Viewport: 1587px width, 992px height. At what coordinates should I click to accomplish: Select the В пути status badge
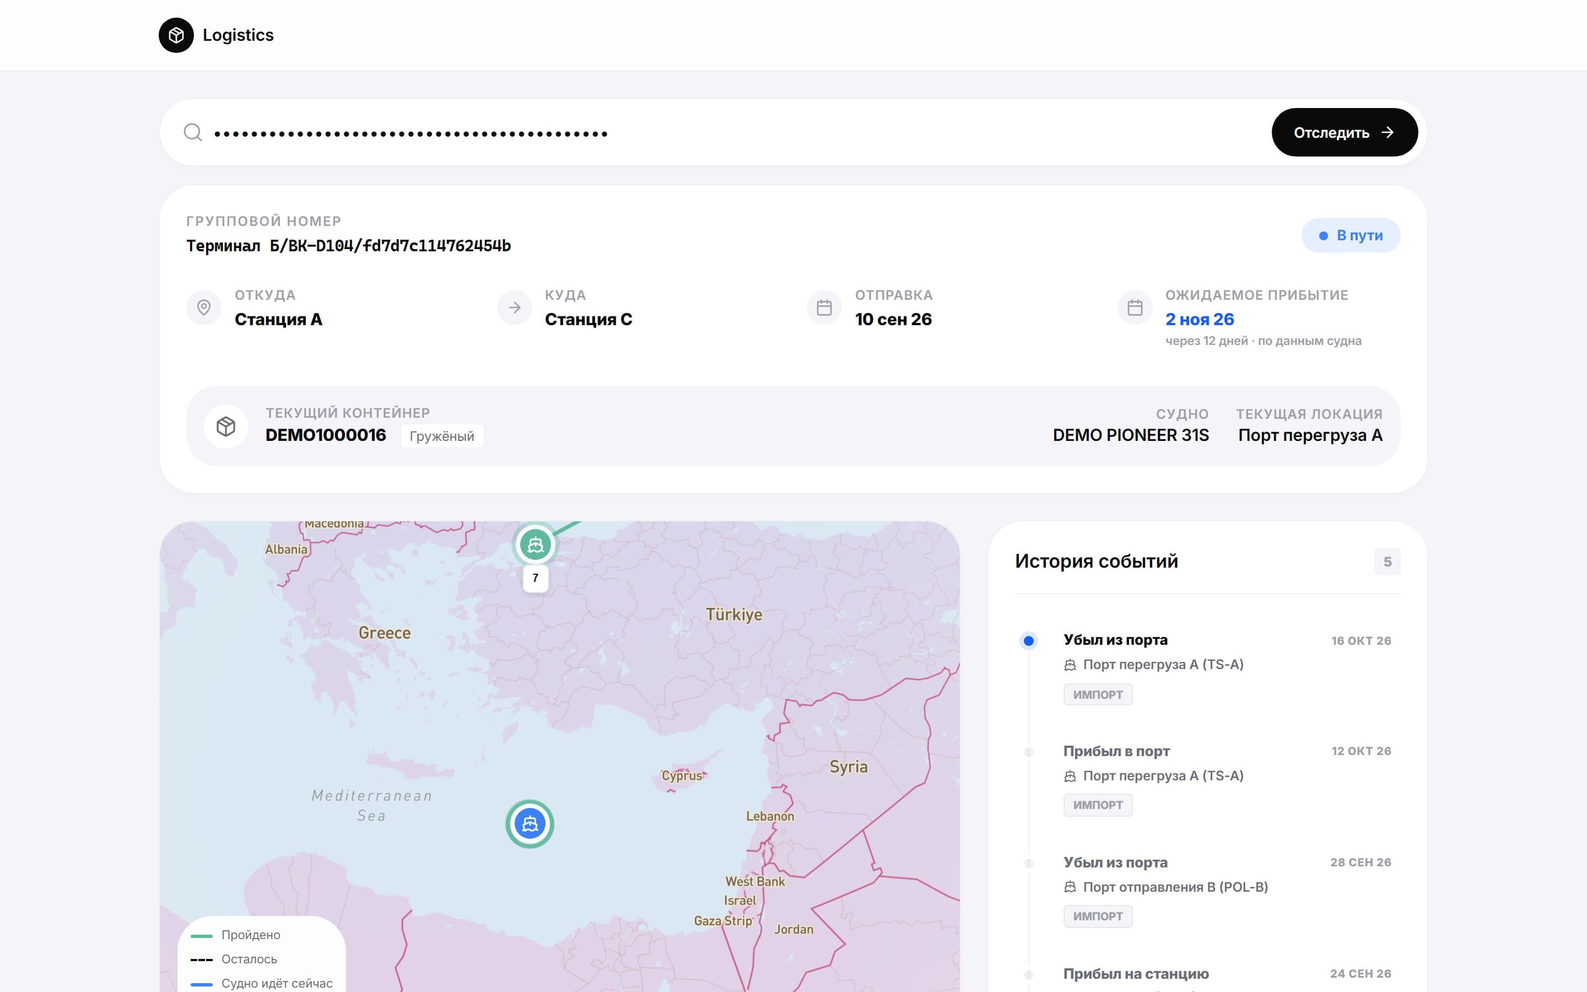(x=1350, y=235)
